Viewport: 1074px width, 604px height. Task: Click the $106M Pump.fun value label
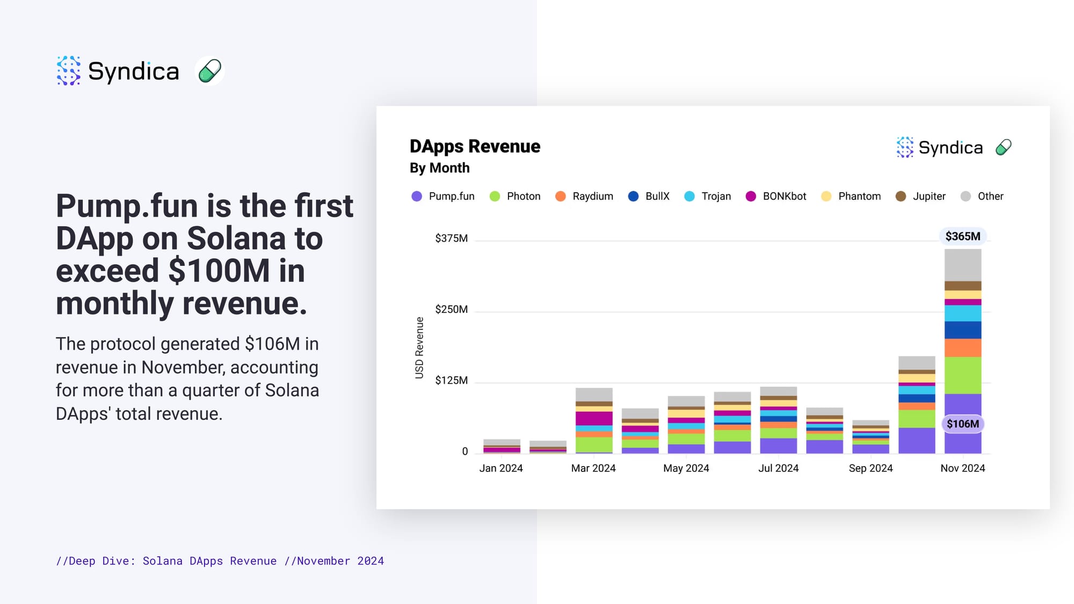pos(962,424)
